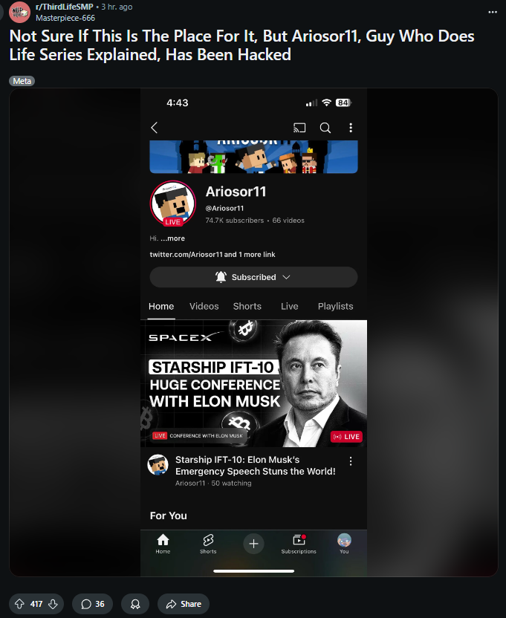506x618 pixels.
Task: Tap YouTube bottom nav Home icon
Action: pos(163,544)
